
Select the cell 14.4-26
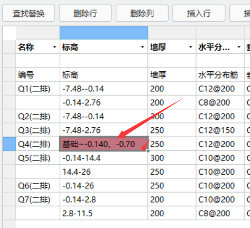click(x=104, y=172)
